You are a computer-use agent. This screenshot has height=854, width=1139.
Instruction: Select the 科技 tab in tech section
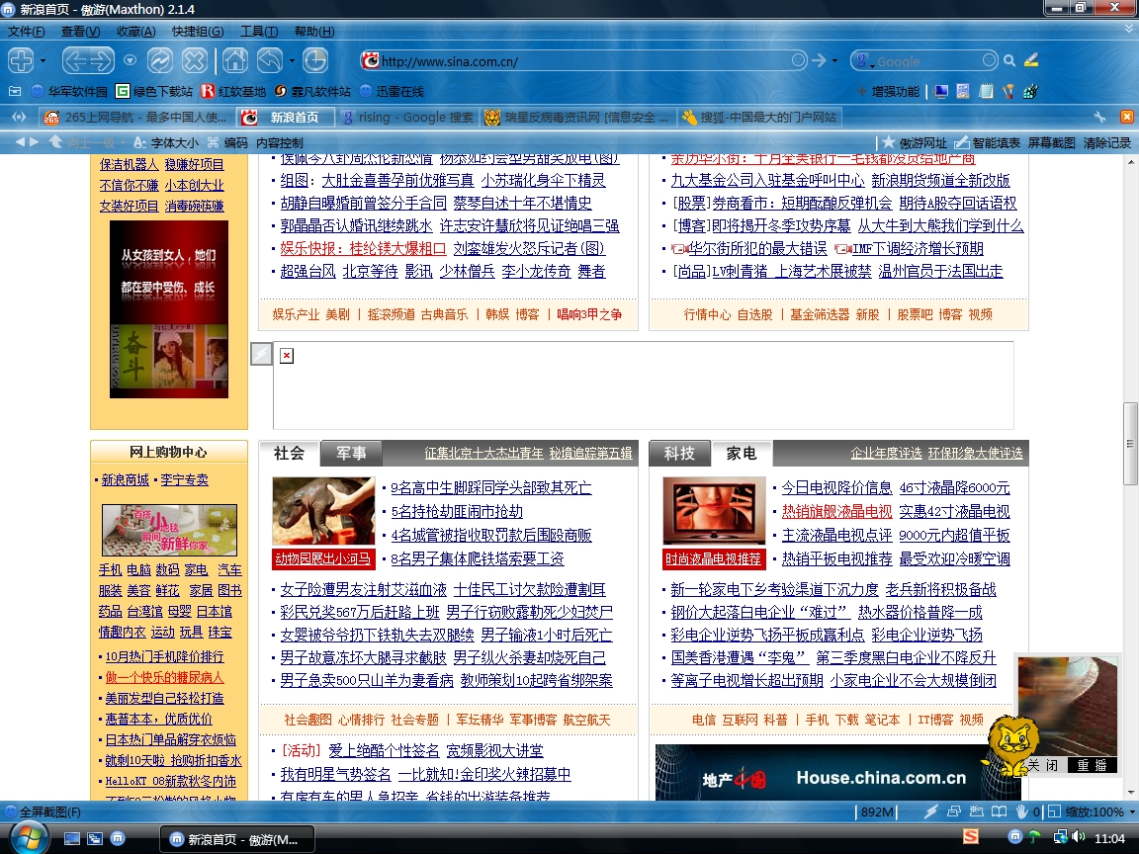[x=679, y=453]
